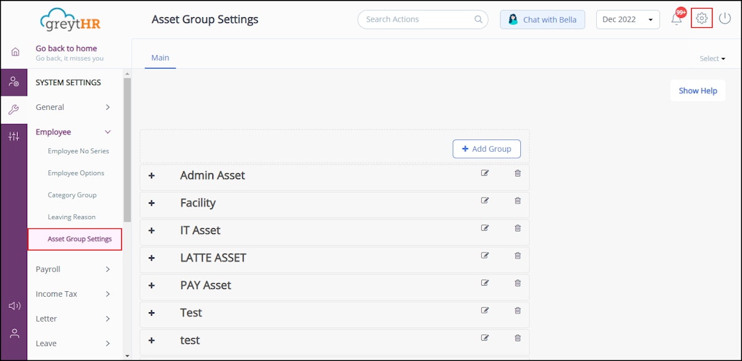Delete the Facility asset group

click(518, 201)
